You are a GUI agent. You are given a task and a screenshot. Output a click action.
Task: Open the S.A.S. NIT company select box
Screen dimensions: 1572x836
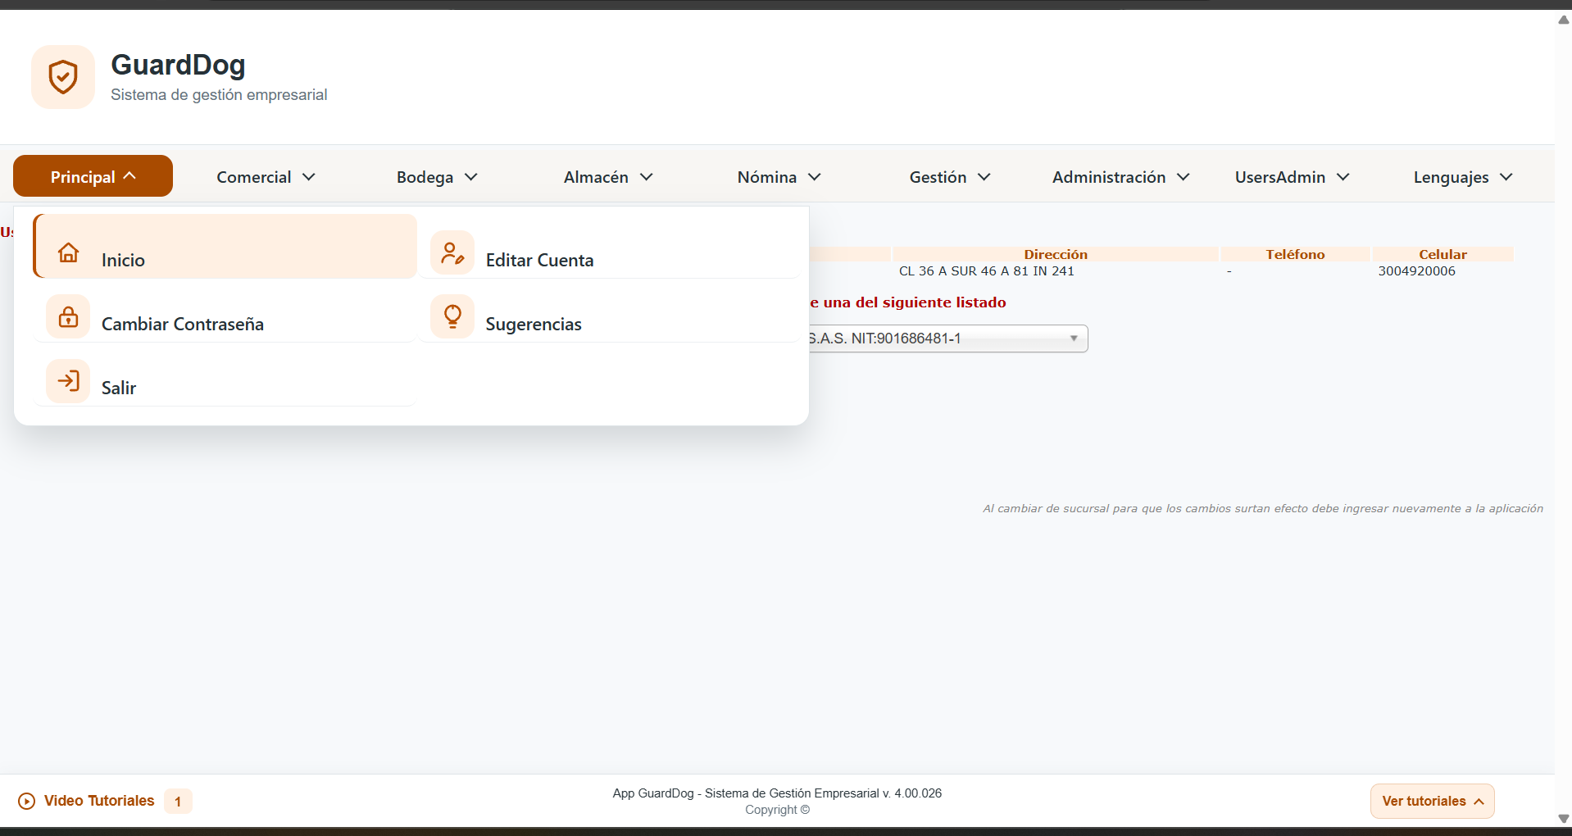pyautogui.click(x=948, y=338)
